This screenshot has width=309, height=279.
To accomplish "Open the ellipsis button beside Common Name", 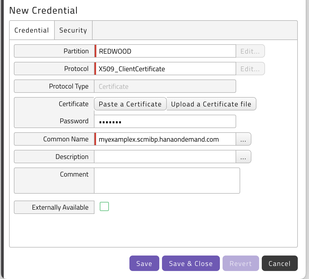I will tap(243, 139).
